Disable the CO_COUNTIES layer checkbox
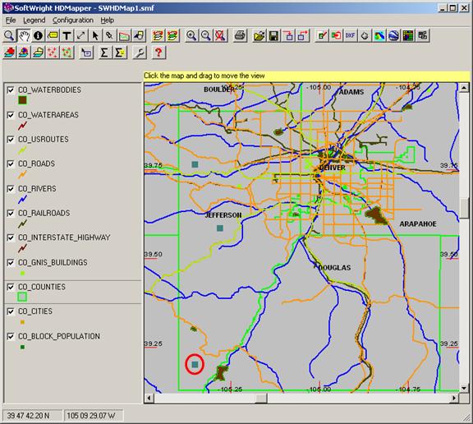The height and width of the screenshot is (424, 473). click(x=11, y=287)
